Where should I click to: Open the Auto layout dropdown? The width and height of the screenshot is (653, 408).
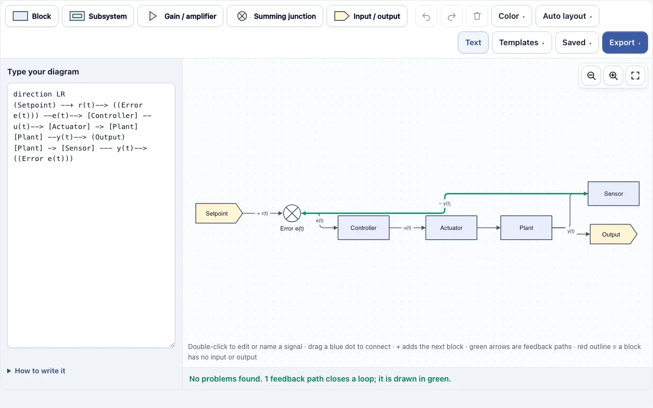tap(567, 16)
